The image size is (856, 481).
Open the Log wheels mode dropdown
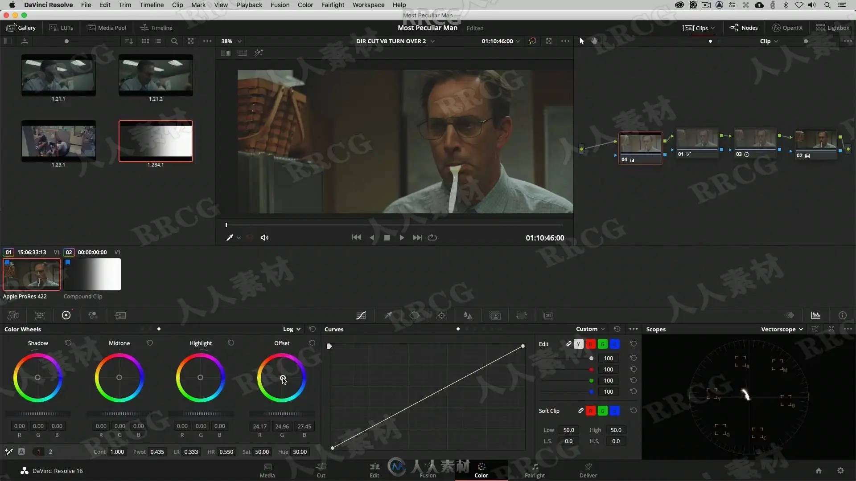pos(292,329)
